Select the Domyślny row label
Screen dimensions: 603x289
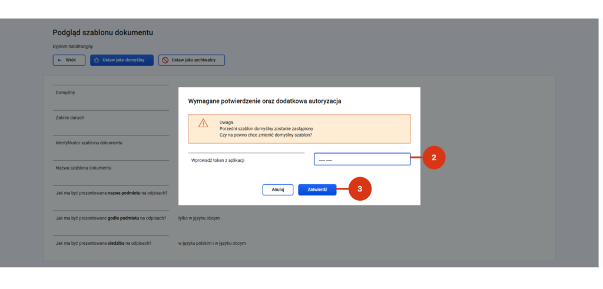coord(65,92)
